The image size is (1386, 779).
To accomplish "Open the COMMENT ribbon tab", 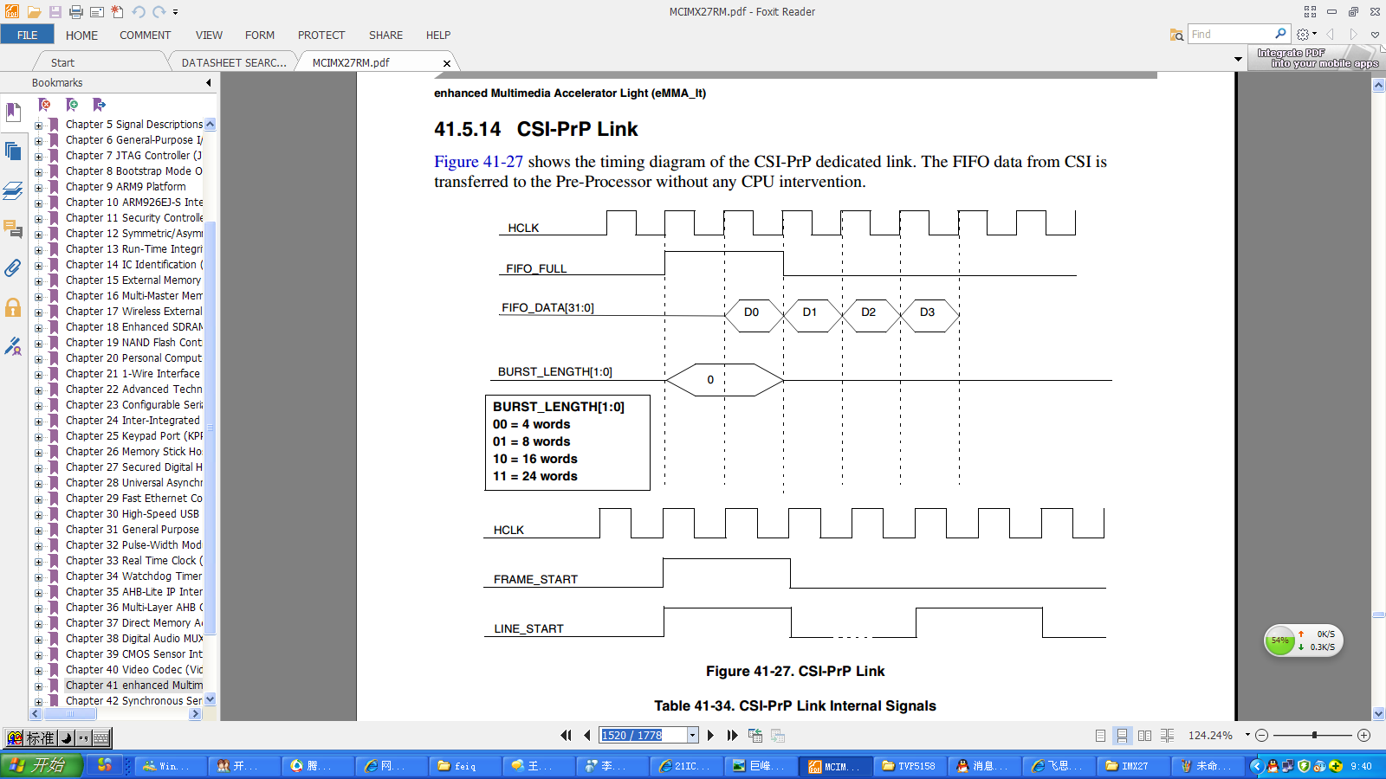I will point(146,35).
